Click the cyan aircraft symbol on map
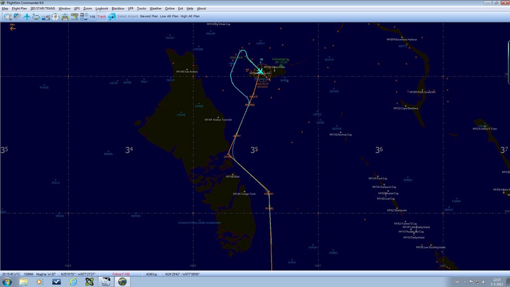This screenshot has height=287, width=510. click(260, 72)
